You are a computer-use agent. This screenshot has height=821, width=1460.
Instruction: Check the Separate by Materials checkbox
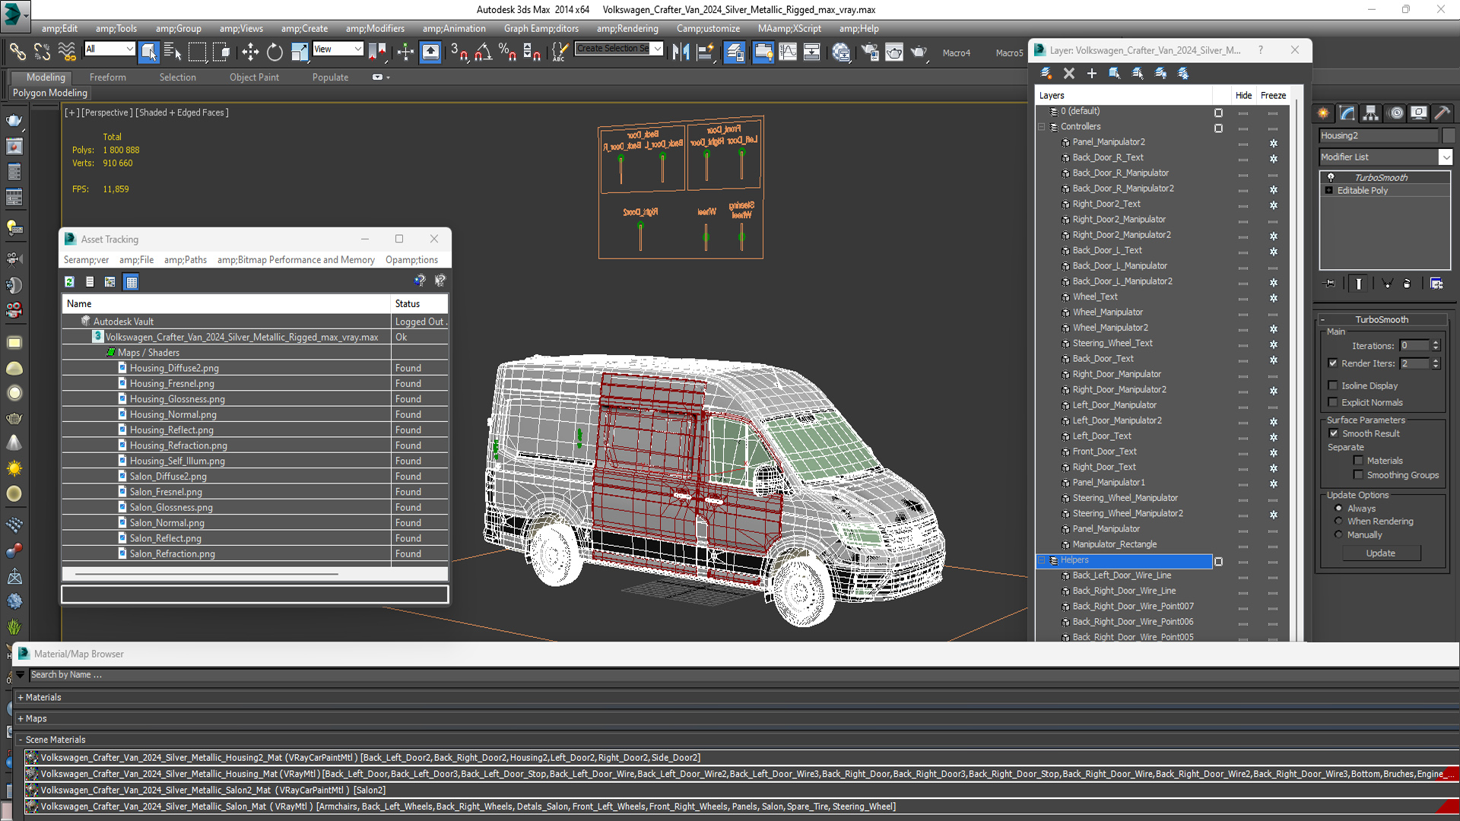(1358, 461)
